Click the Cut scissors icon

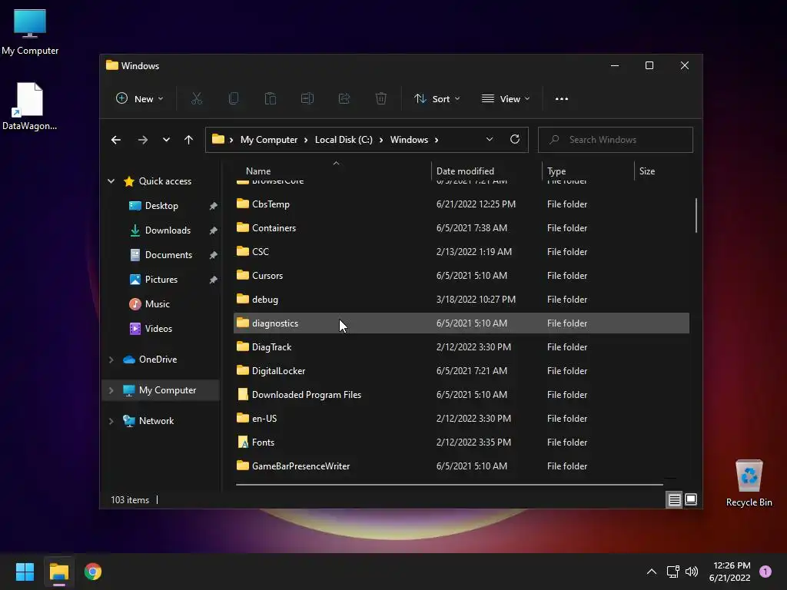[x=196, y=99]
